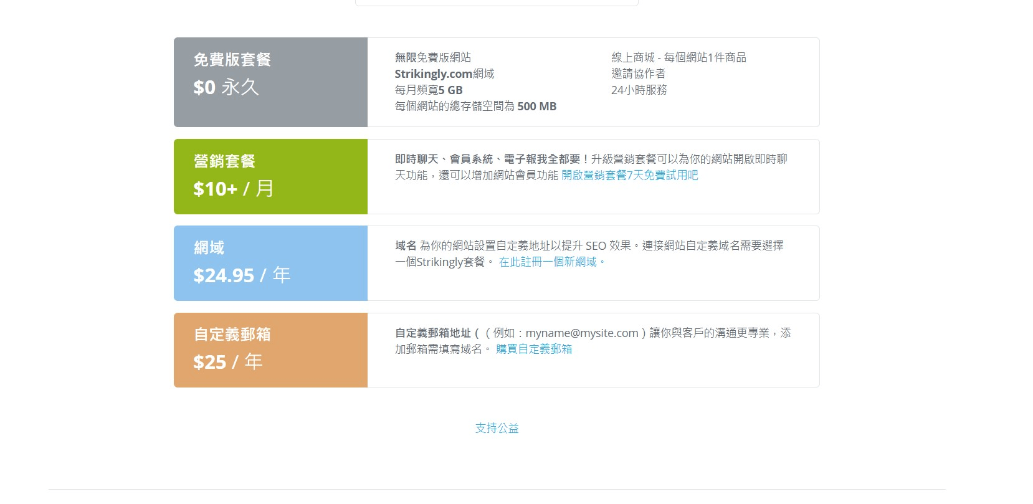
Task: Click the 無限免費版網站 feature text
Action: point(432,58)
